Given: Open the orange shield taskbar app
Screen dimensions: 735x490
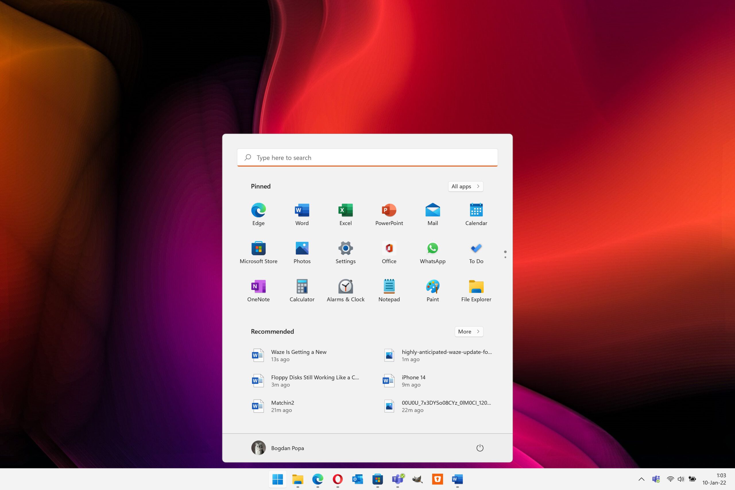Looking at the screenshot, I should point(438,479).
